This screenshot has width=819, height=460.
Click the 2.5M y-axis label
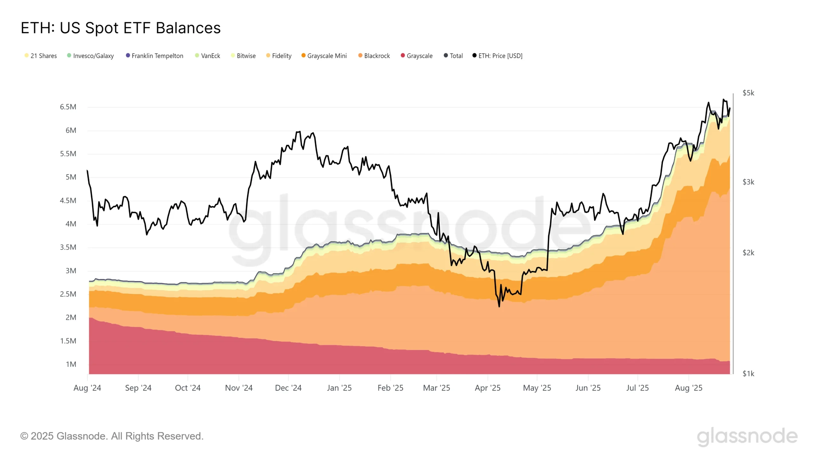click(x=68, y=294)
